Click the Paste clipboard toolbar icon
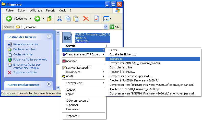Screen dimensions: 202x120 [76, 19]
